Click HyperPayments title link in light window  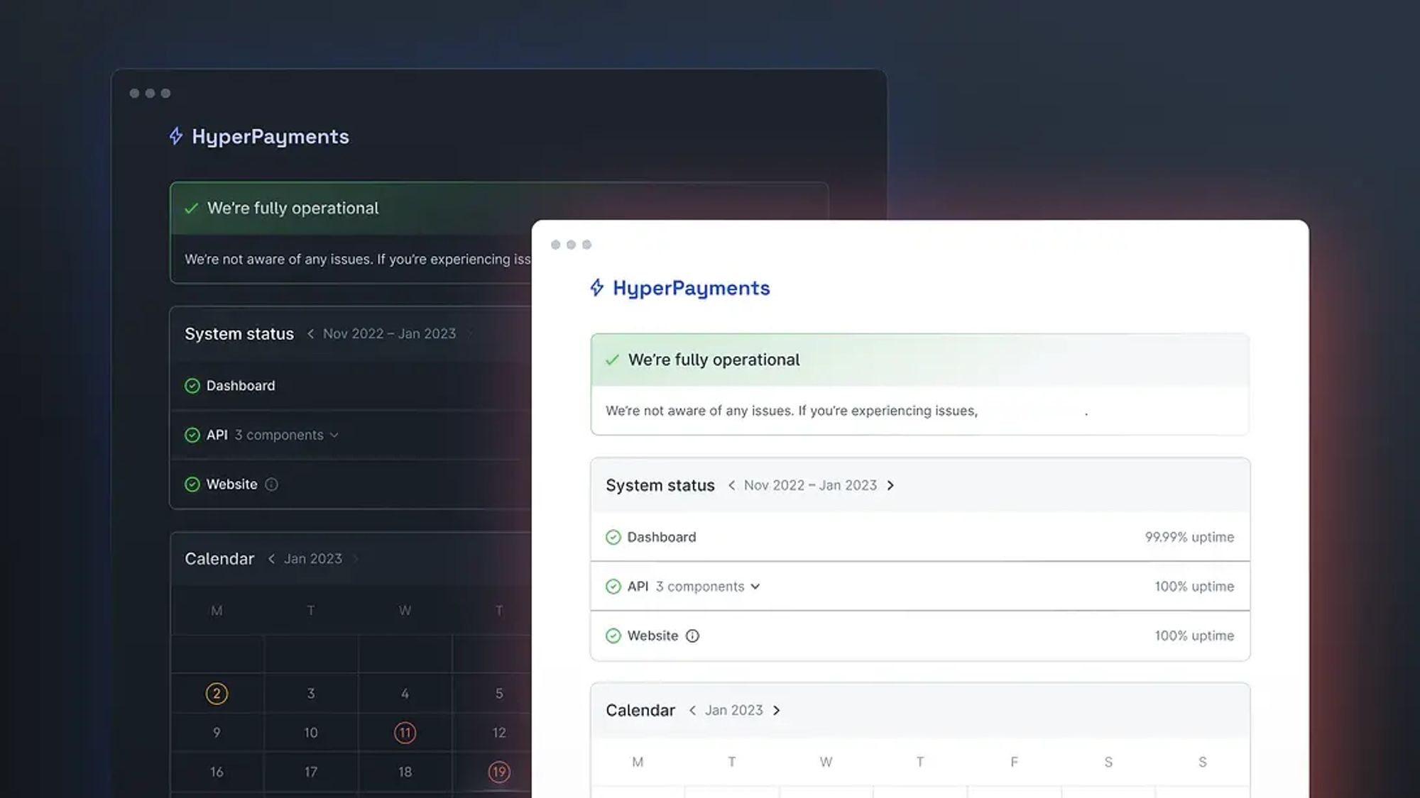pos(691,288)
